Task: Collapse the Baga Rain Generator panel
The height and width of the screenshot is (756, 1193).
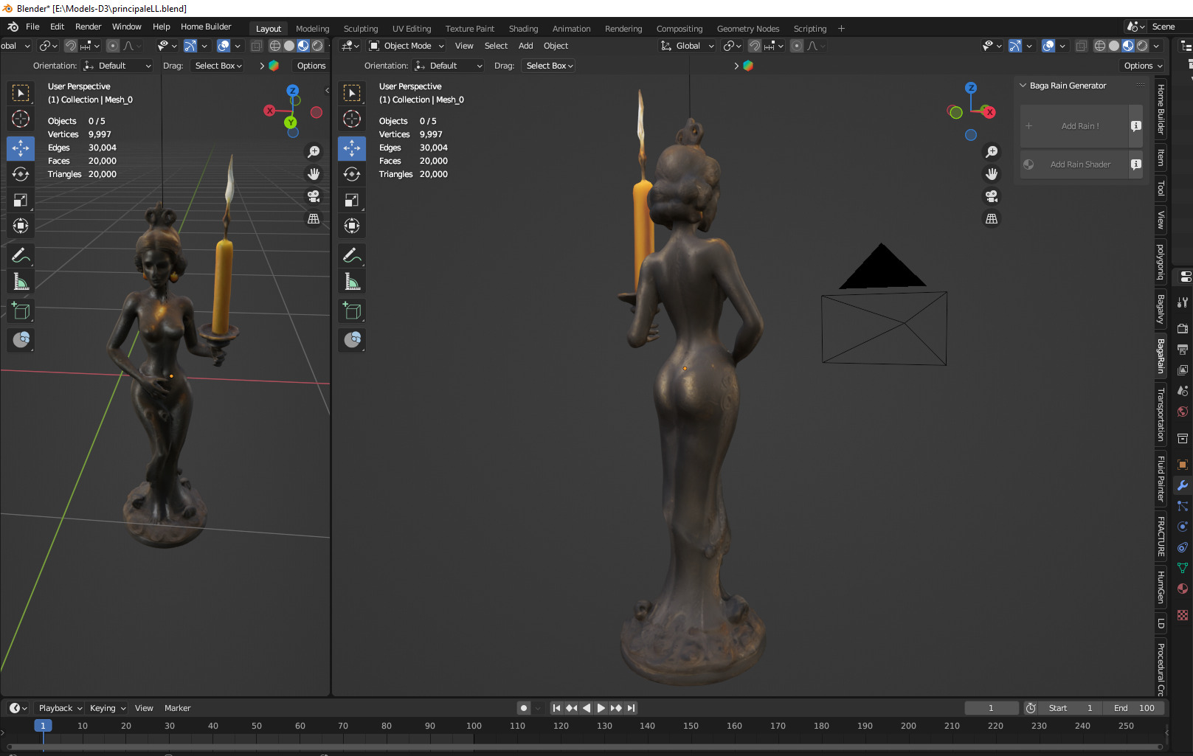Action: tap(1023, 86)
